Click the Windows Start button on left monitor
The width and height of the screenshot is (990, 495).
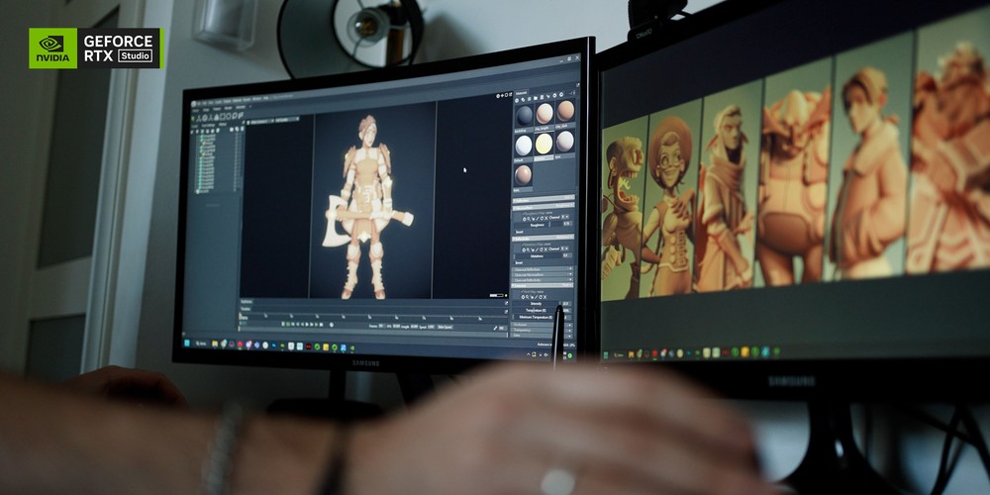[x=188, y=344]
